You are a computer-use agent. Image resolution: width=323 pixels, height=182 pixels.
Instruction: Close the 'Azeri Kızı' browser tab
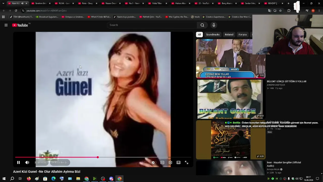[x=26, y=3]
